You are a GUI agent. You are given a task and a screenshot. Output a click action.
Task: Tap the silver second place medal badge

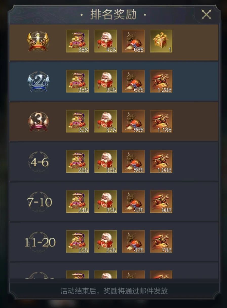[38, 81]
